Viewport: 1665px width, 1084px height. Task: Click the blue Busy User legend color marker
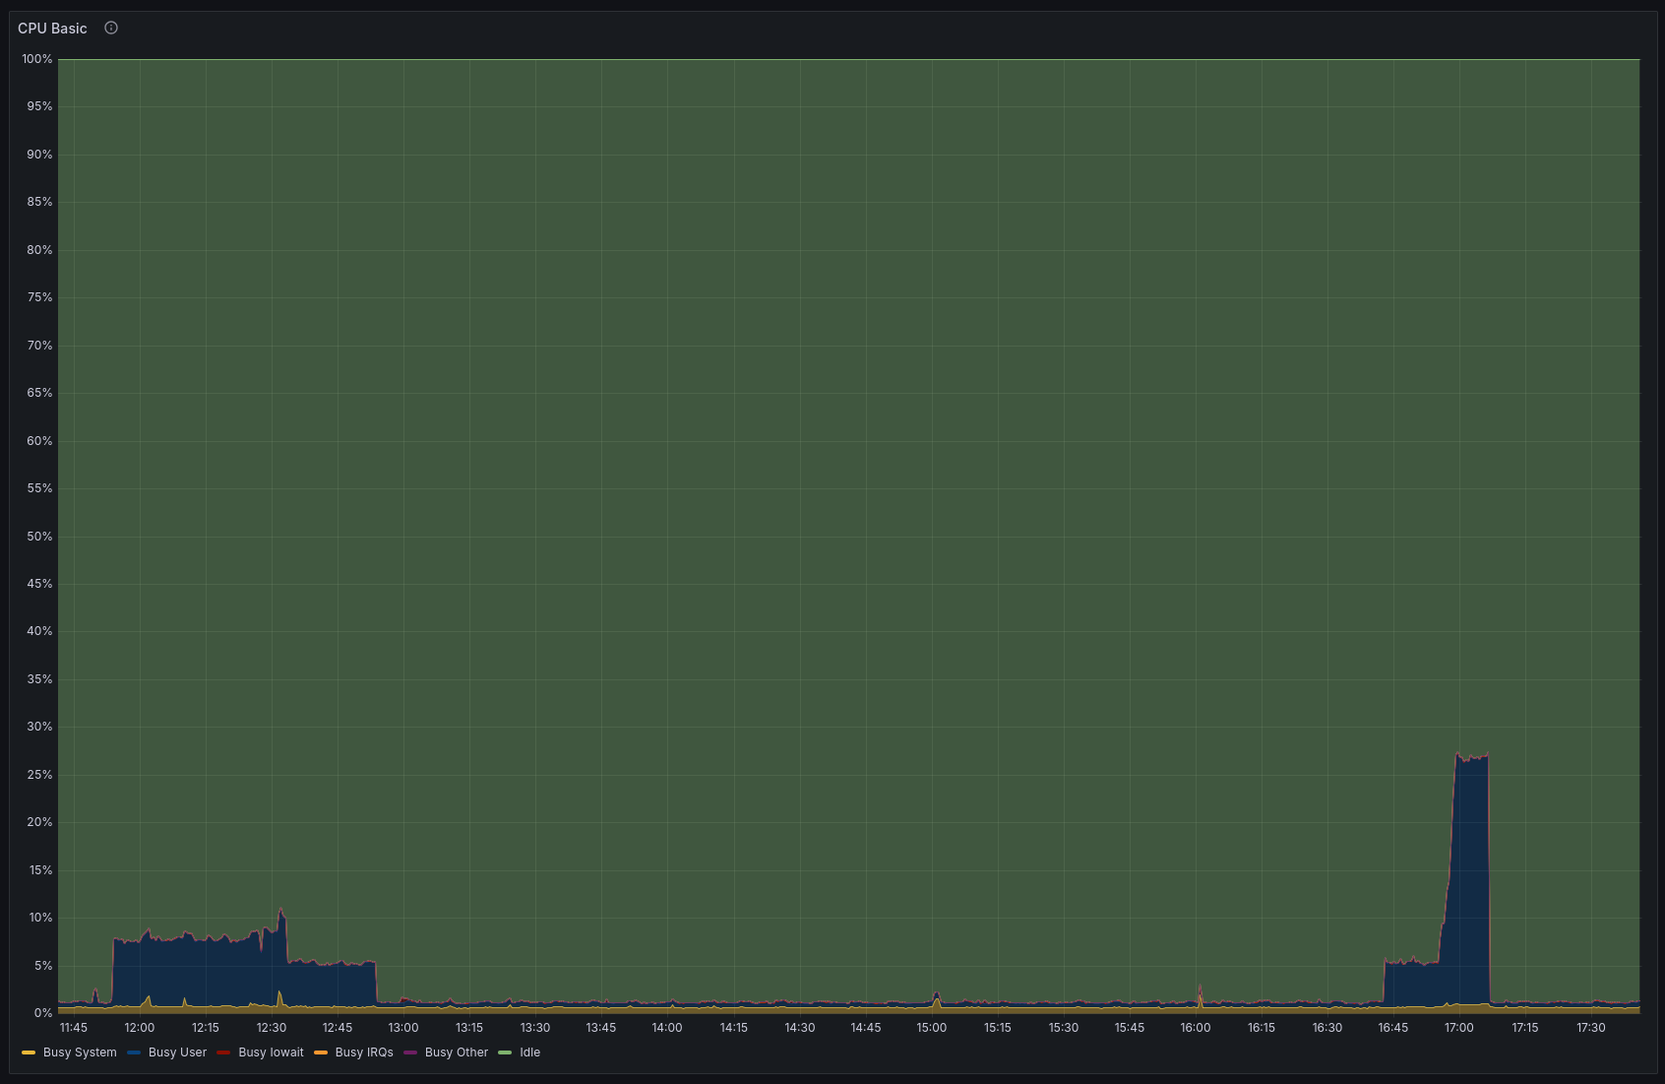[134, 1052]
